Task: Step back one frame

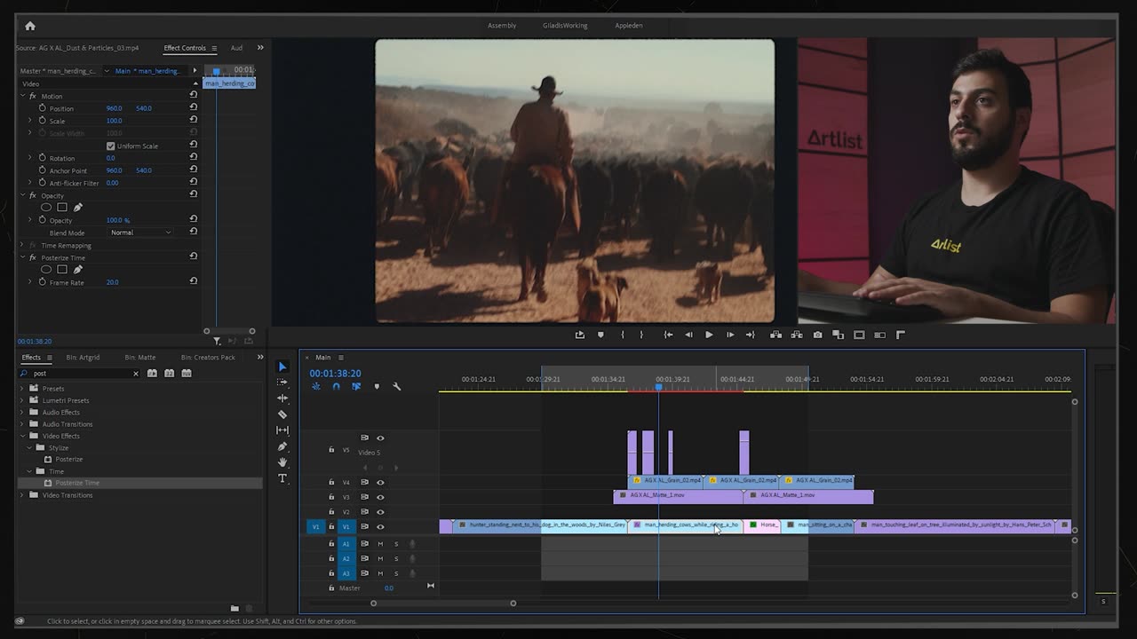Action: [x=688, y=335]
